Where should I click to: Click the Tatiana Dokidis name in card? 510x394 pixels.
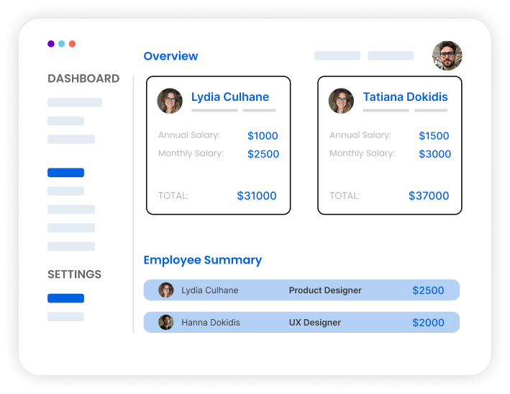[405, 97]
